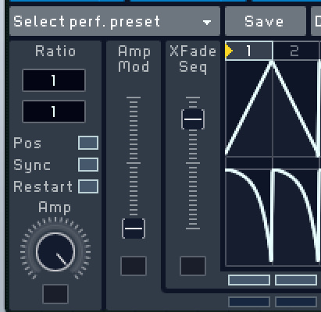The width and height of the screenshot is (321, 312).
Task: Enable the Sync toggle
Action: (88, 165)
